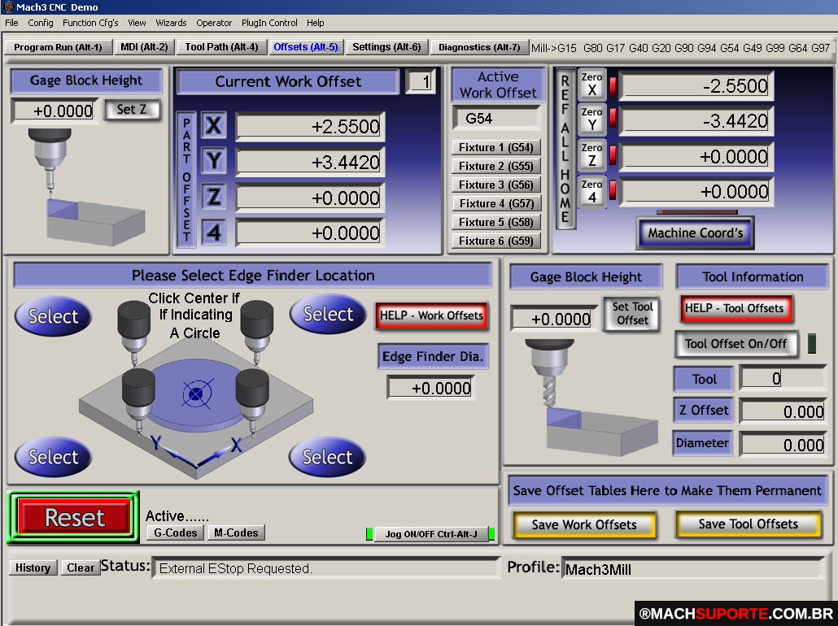
Task: Open the Help menu
Action: point(316,23)
